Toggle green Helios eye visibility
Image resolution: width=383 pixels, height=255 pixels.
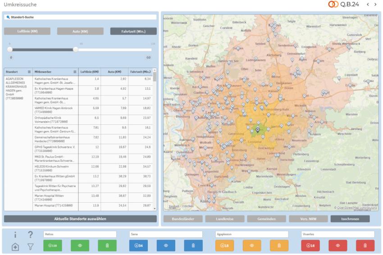click(80, 246)
